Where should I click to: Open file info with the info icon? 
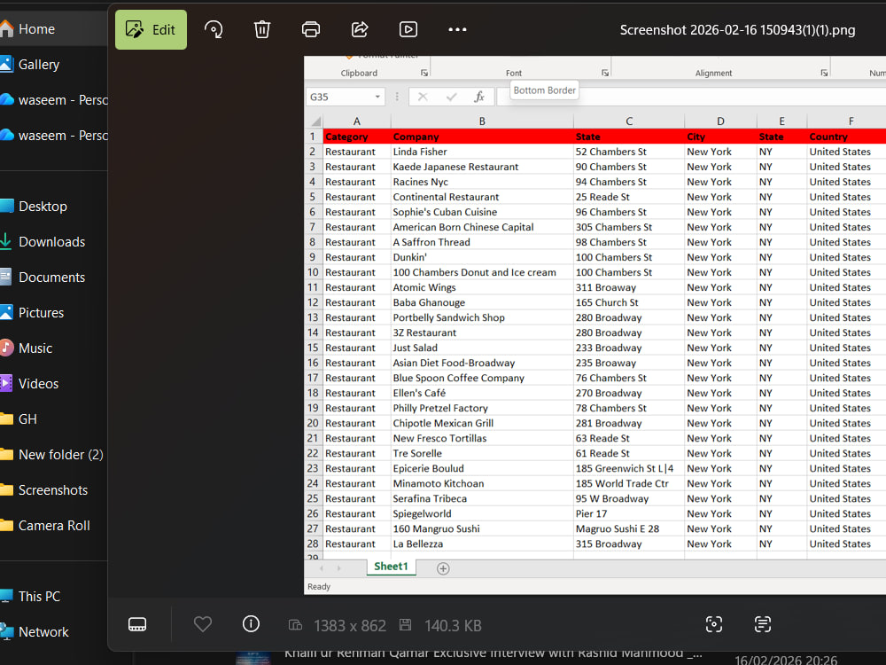click(251, 623)
